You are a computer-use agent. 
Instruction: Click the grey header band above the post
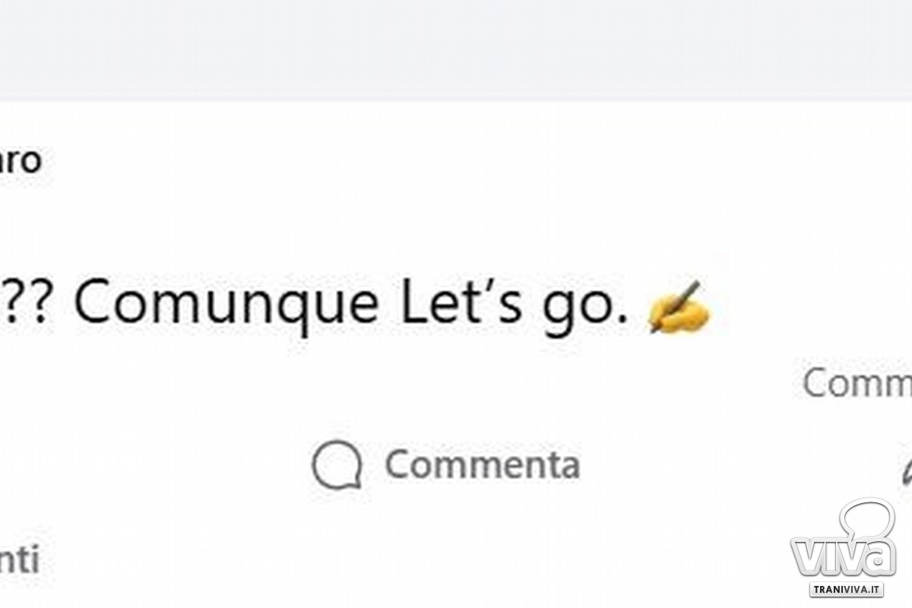456,49
